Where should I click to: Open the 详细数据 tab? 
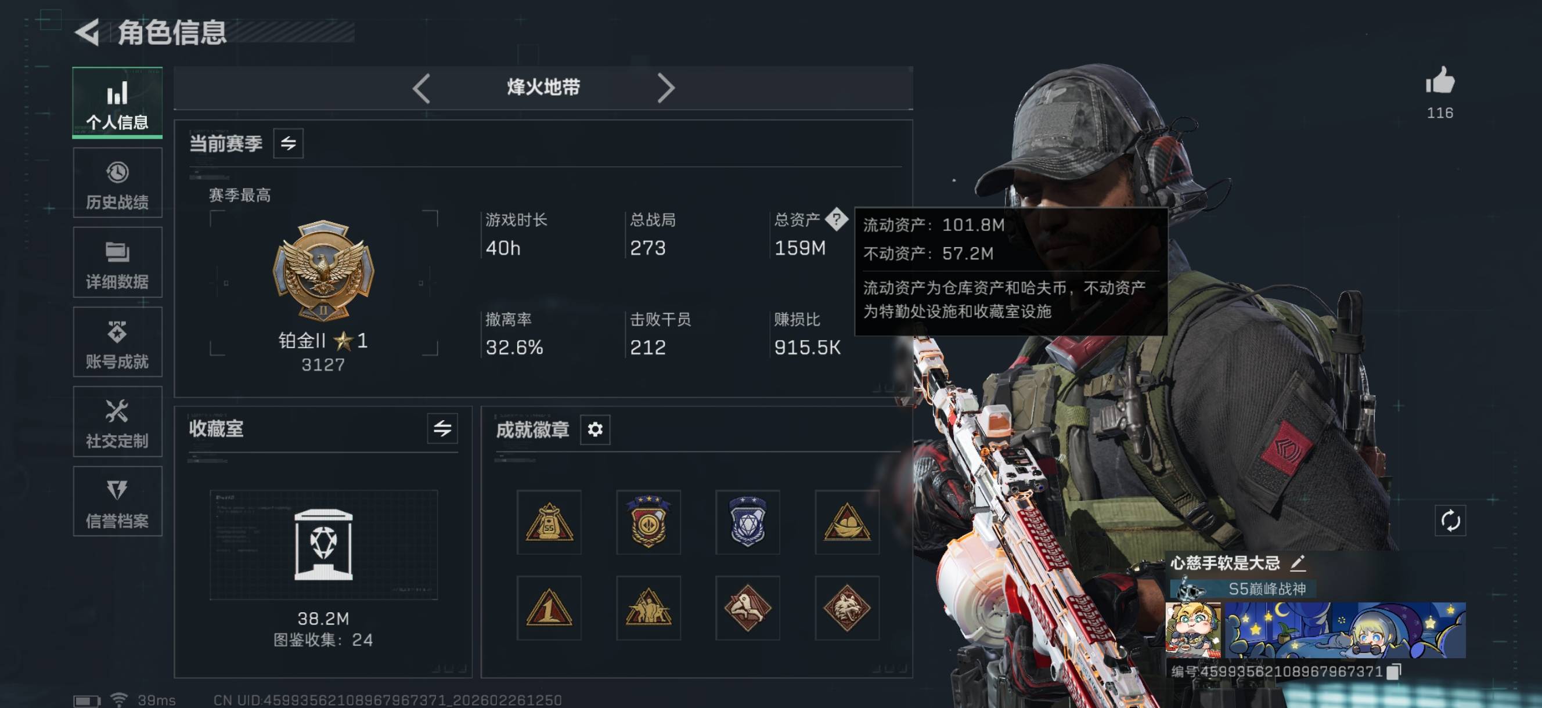coord(117,262)
